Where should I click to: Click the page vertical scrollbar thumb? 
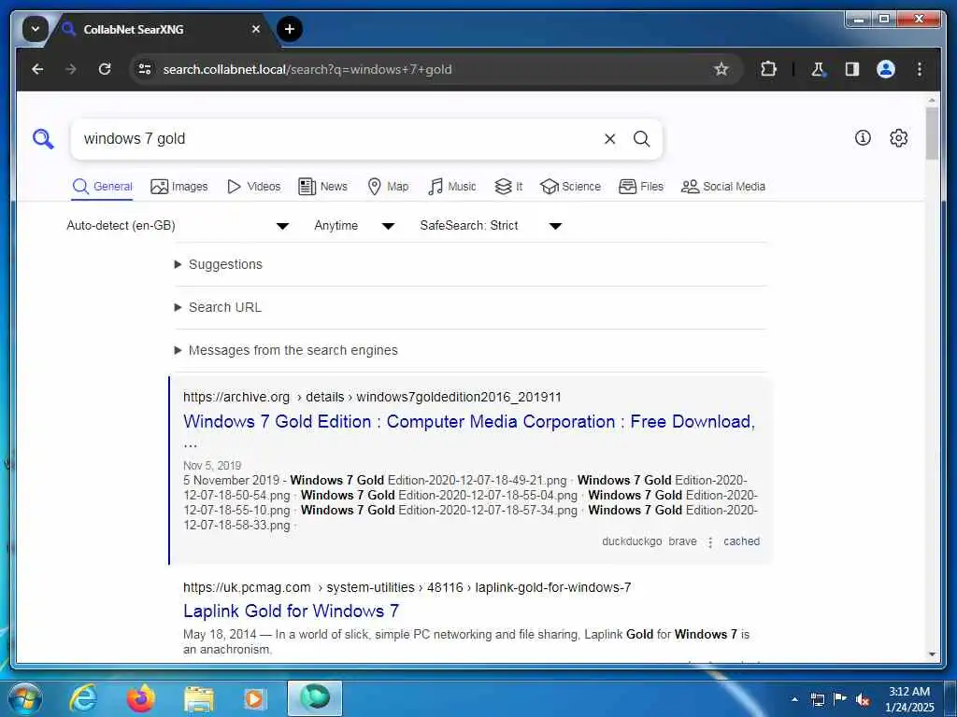[932, 133]
